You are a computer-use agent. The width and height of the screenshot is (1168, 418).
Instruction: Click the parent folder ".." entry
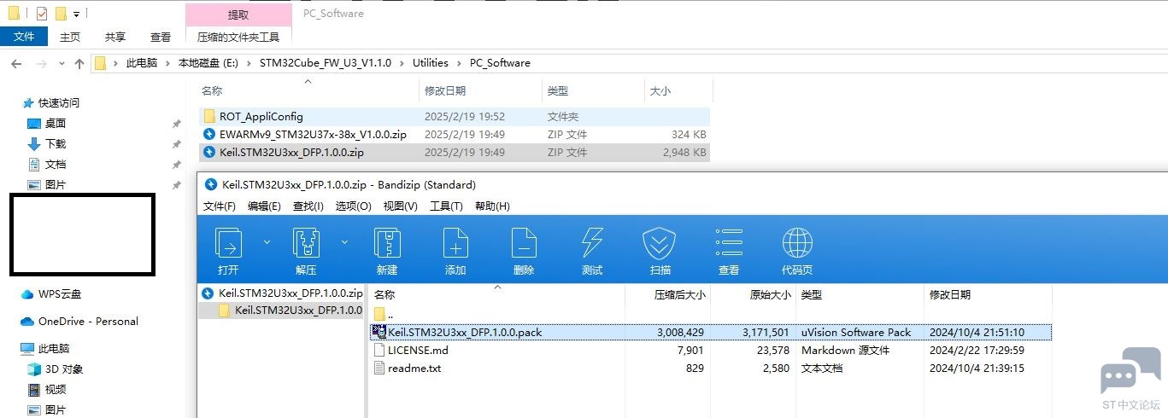(384, 314)
